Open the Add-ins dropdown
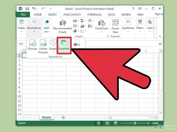The height and width of the screenshot is (132, 177). coord(47,26)
